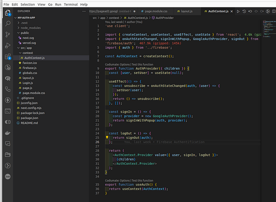Collapse the public folder
The image size is (276, 202).
(19, 33)
